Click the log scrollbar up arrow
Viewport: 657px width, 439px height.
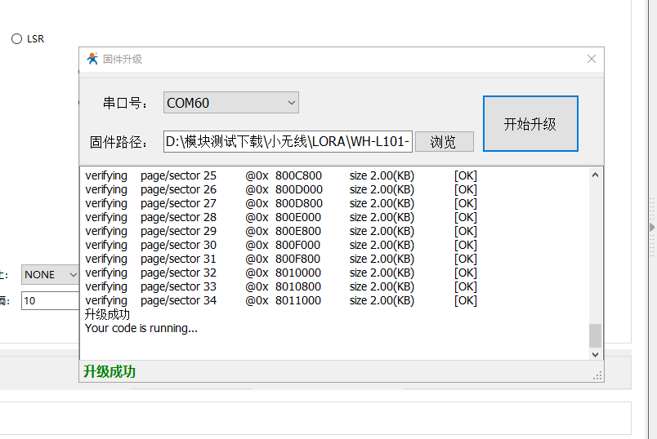pyautogui.click(x=595, y=175)
